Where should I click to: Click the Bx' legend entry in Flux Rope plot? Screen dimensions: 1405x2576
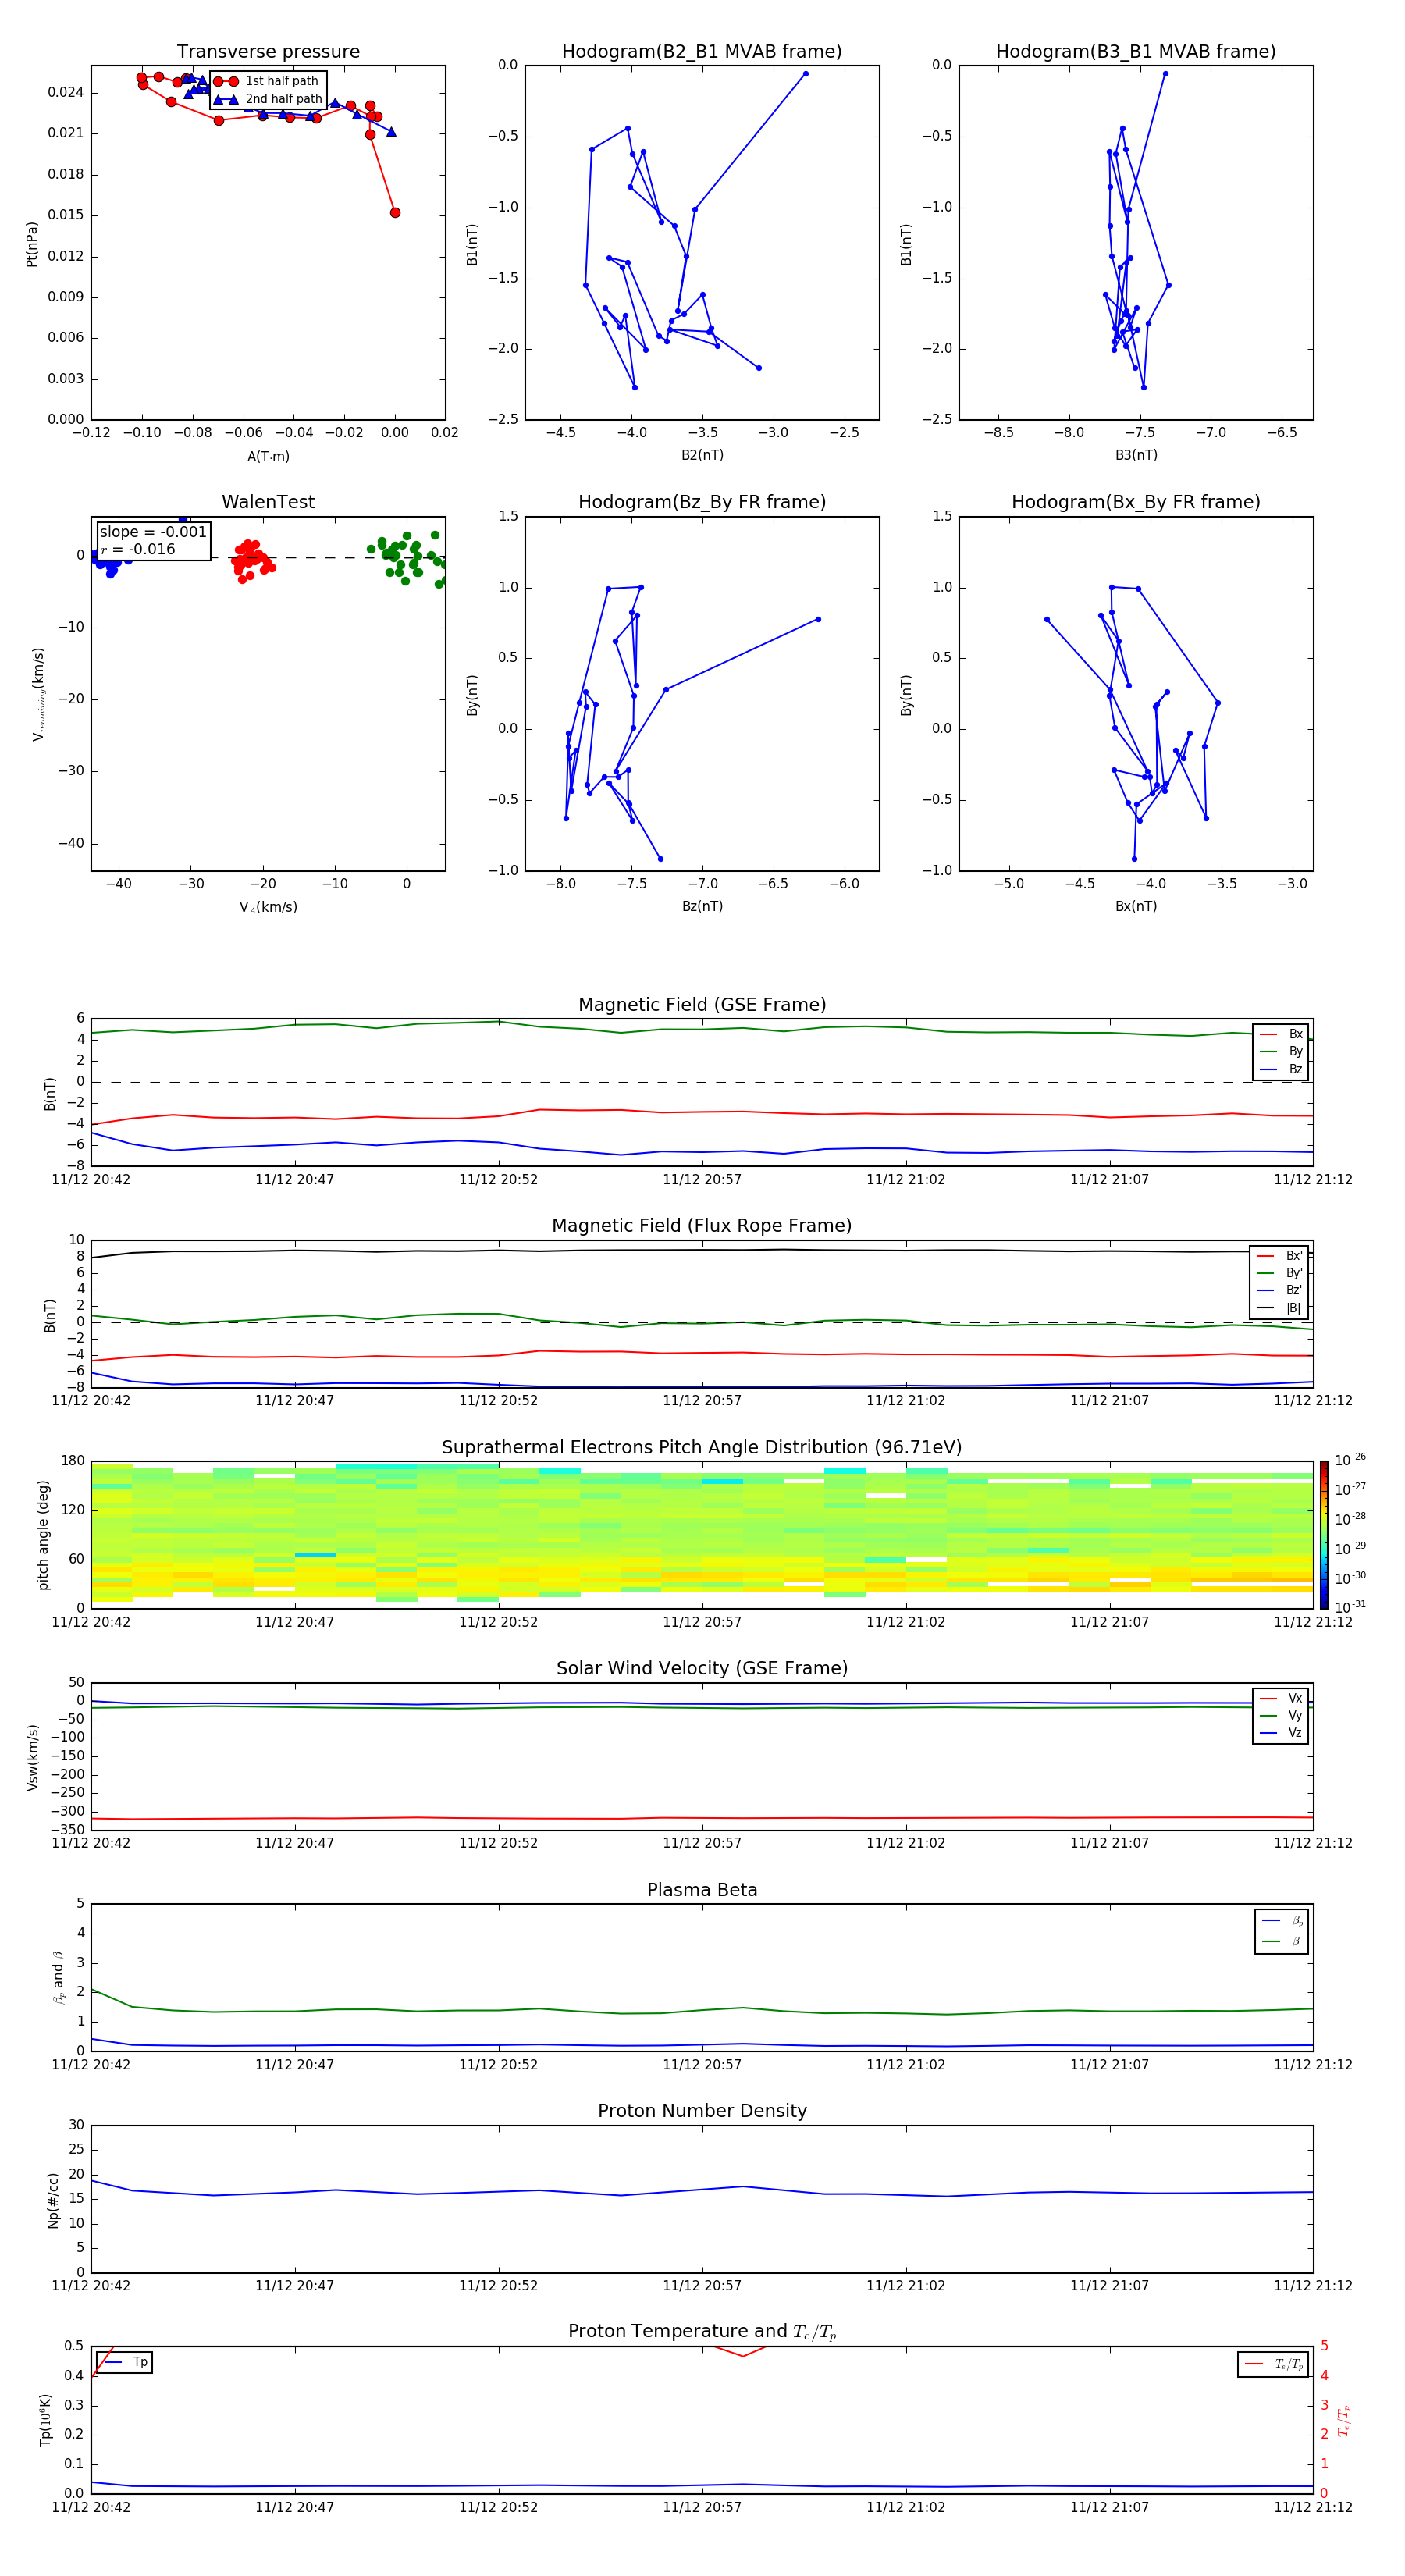click(x=1280, y=1256)
